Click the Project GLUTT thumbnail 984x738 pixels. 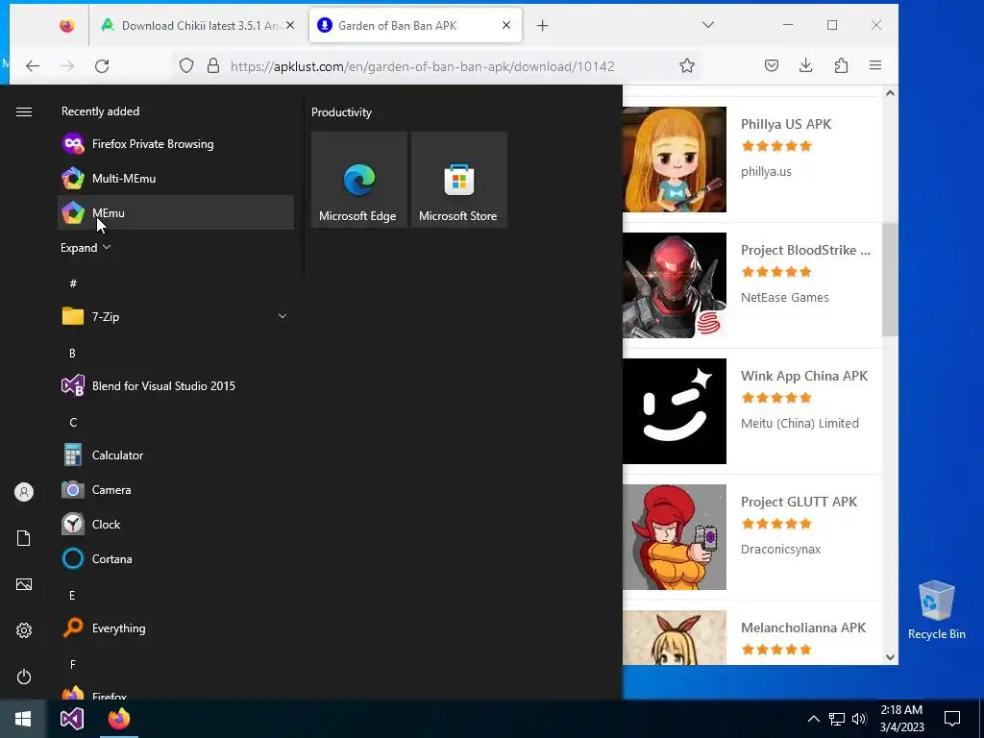675,537
